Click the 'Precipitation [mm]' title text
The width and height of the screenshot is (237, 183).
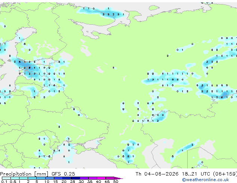click(x=24, y=174)
